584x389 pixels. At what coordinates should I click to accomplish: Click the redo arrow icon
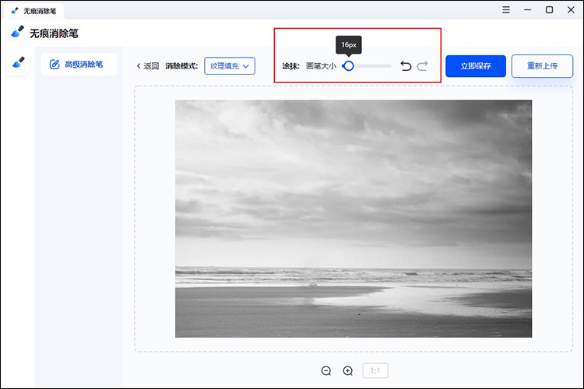tap(422, 66)
